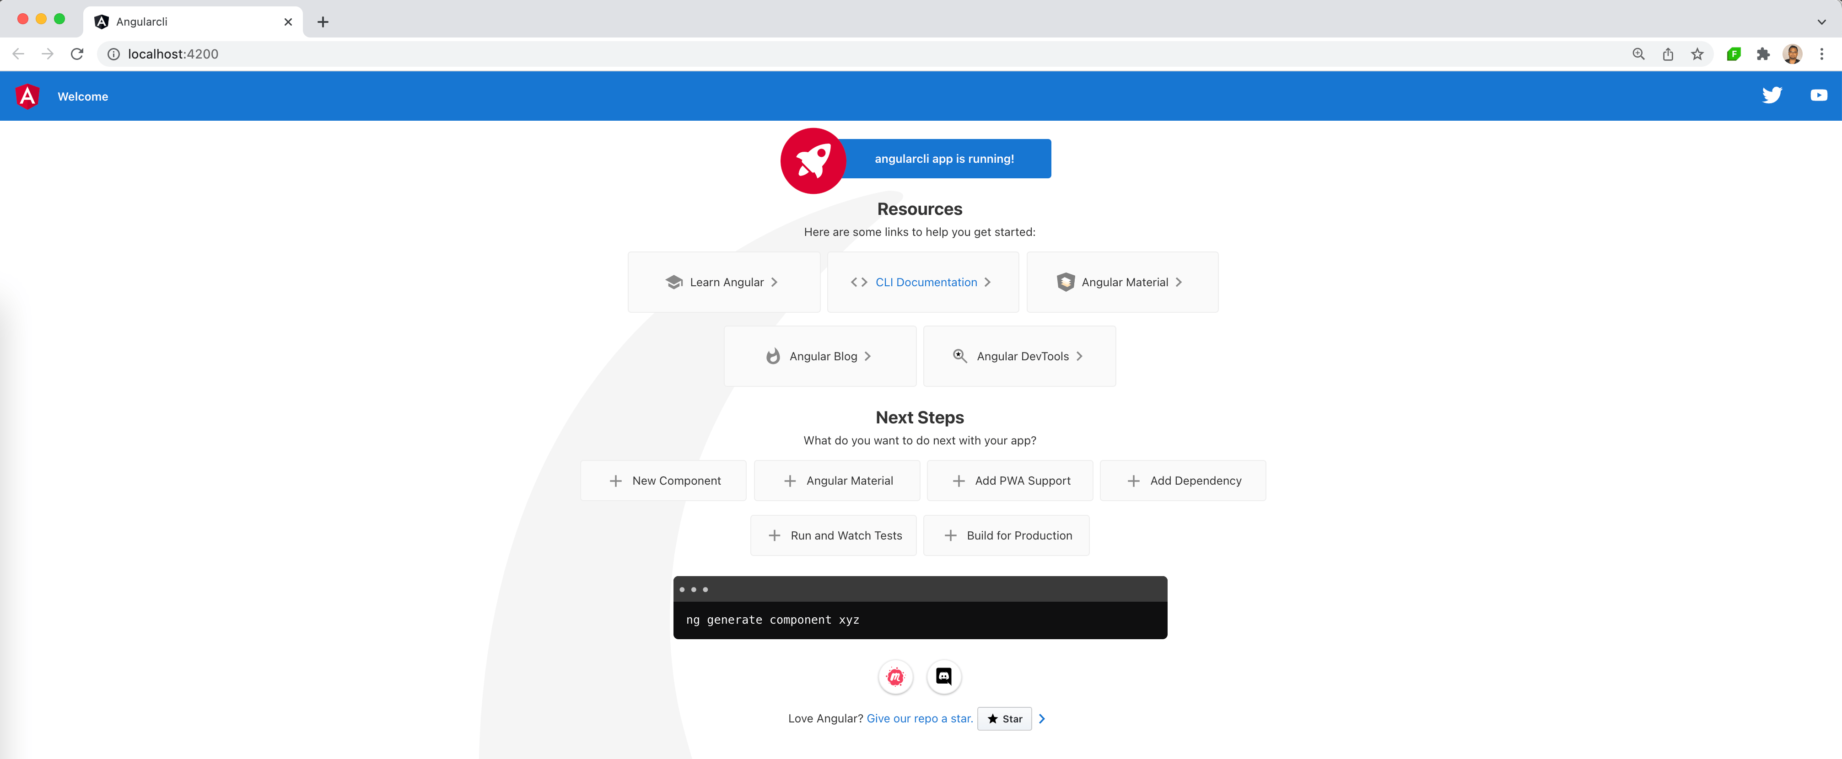
Task: Choose the Build for Production step
Action: point(1006,535)
